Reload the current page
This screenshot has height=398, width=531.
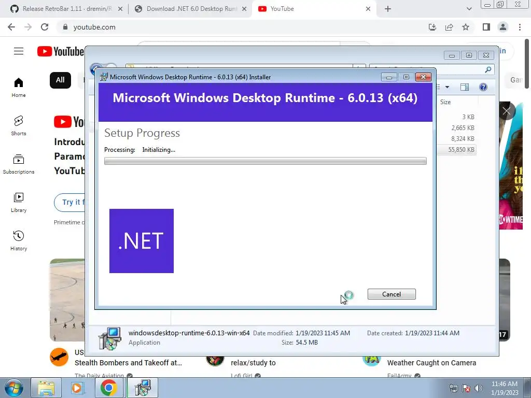[45, 27]
